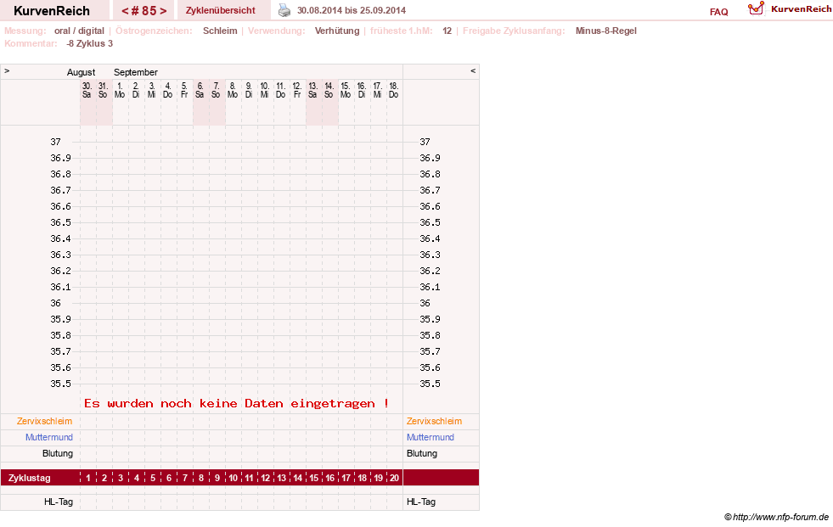Click the August month label
Image resolution: width=833 pixels, height=527 pixels.
[81, 72]
